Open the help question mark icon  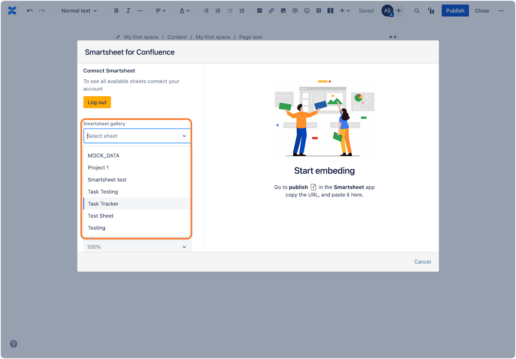point(13,344)
